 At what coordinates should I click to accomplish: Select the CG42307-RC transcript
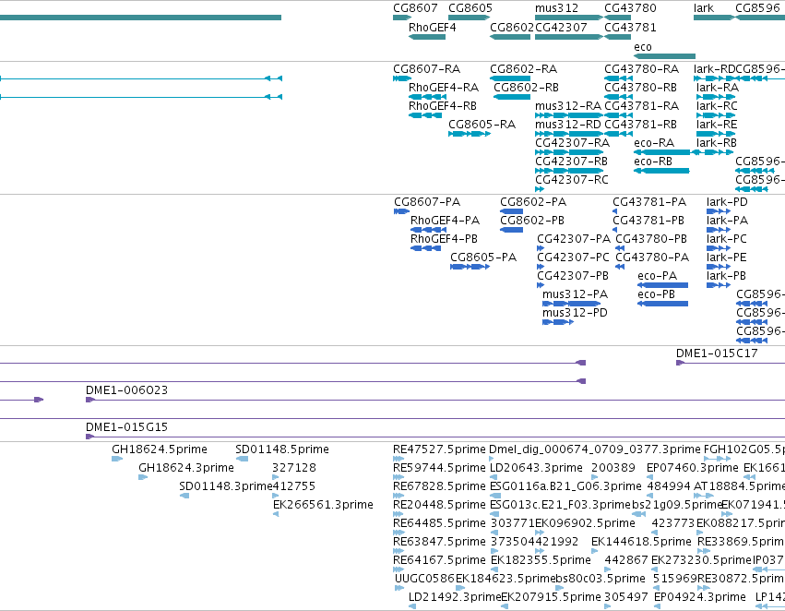540,189
